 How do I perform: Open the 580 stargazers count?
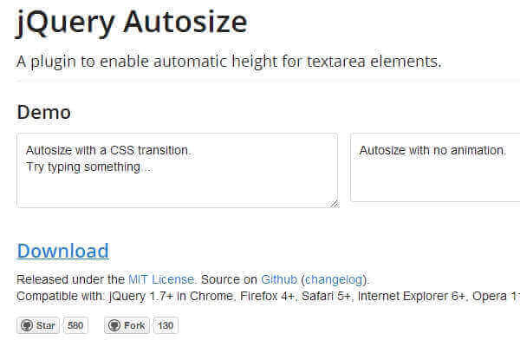pos(75,326)
